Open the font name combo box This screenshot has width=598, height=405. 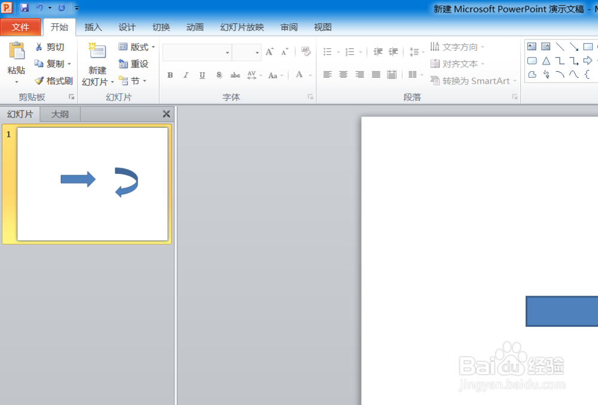click(x=197, y=53)
